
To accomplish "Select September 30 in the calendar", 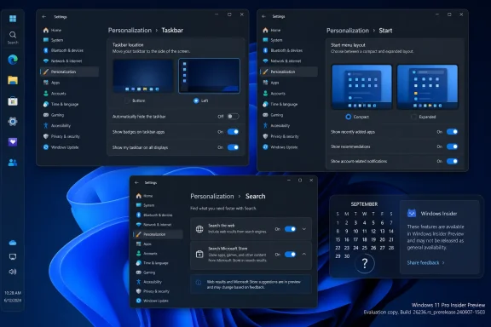I will 347,256.
